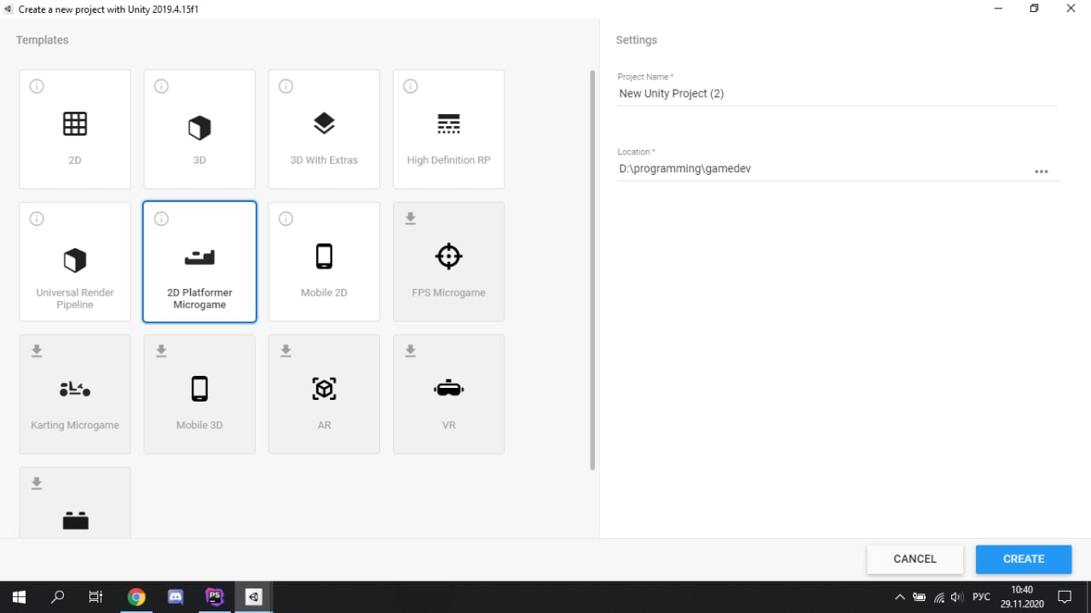Open Discord from the taskbar

coord(176,597)
